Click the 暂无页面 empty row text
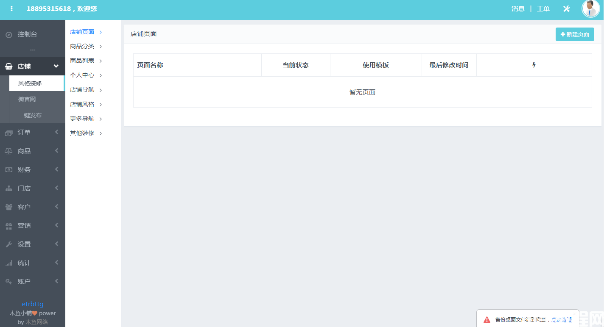This screenshot has width=604, height=327. pyautogui.click(x=362, y=92)
